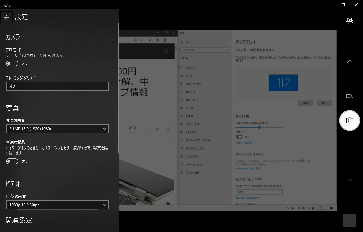The height and width of the screenshot is (232, 363).
Task: Click the Windows HD Color 設定 link
Action: pos(248,169)
